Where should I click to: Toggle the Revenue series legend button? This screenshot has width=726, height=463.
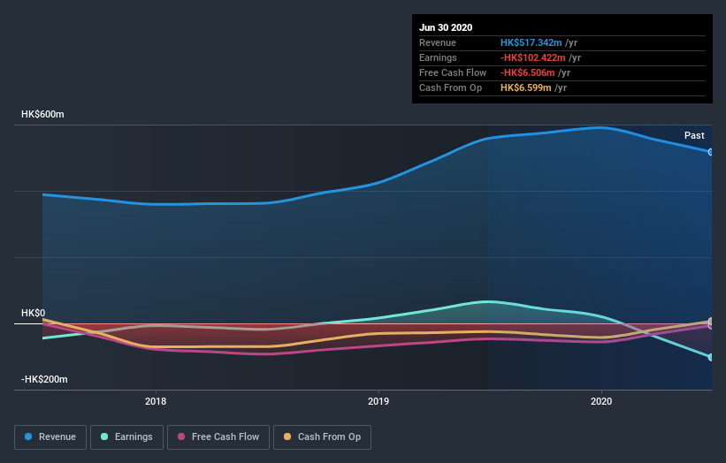click(x=50, y=437)
